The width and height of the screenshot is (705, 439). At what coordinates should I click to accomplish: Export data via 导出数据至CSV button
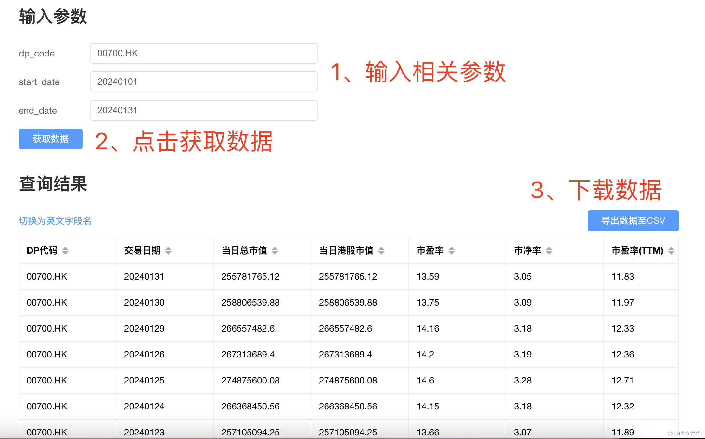[x=633, y=221]
